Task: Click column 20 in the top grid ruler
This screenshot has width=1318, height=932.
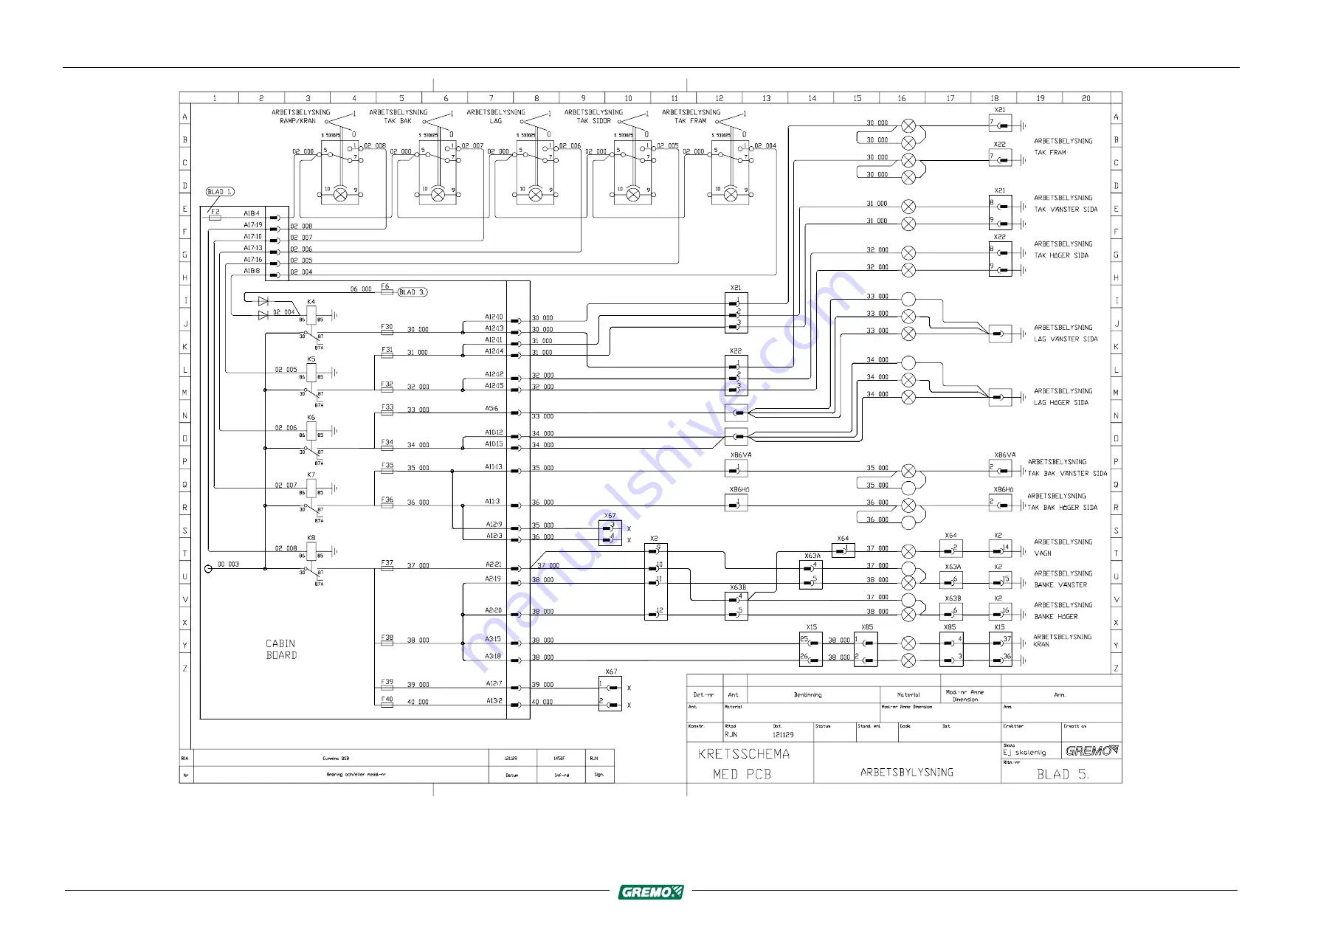Action: (1086, 97)
